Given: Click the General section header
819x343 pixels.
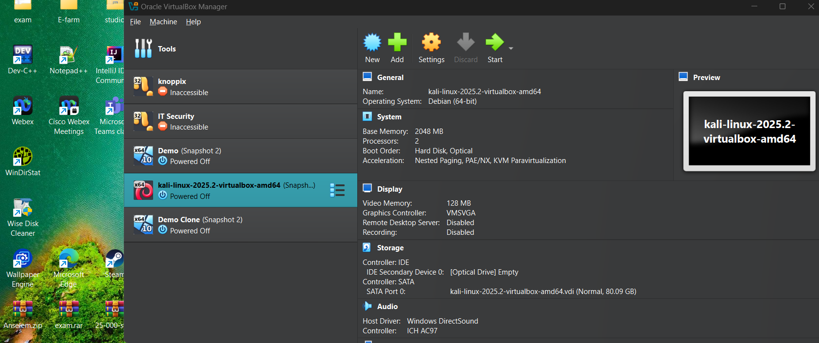Looking at the screenshot, I should [390, 78].
